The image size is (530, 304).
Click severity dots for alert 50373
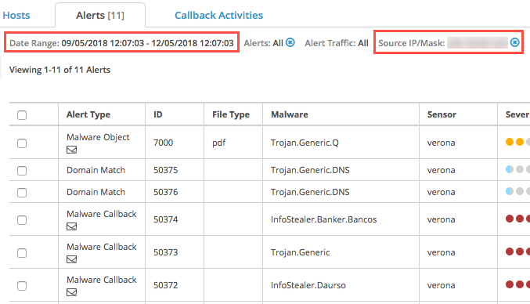point(517,252)
